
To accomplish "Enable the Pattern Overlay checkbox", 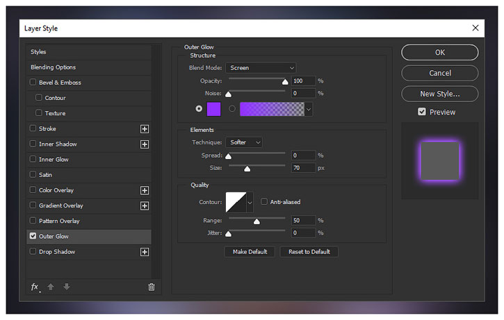I will click(x=33, y=221).
